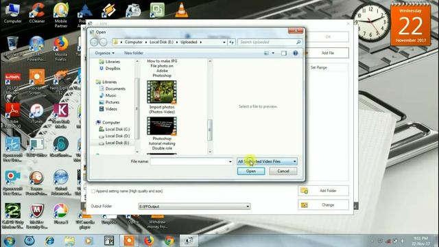The width and height of the screenshot is (439, 247).
Task: Open the Mozilla Firefox desktop shortcut
Action: click(61, 49)
